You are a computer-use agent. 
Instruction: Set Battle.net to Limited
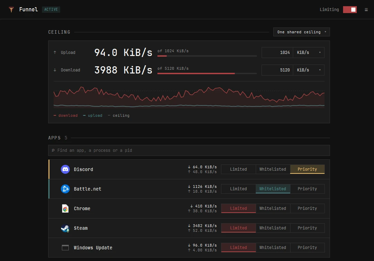tap(238, 189)
